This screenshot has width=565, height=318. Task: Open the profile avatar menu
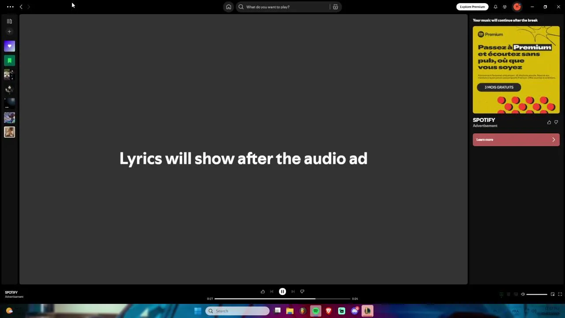point(517,7)
